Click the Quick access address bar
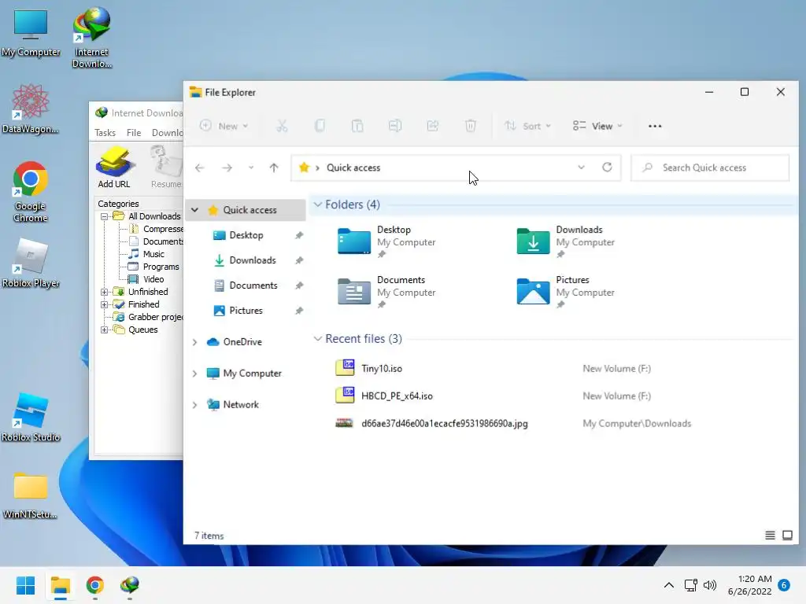Screen dimensions: 806x604 (456, 168)
